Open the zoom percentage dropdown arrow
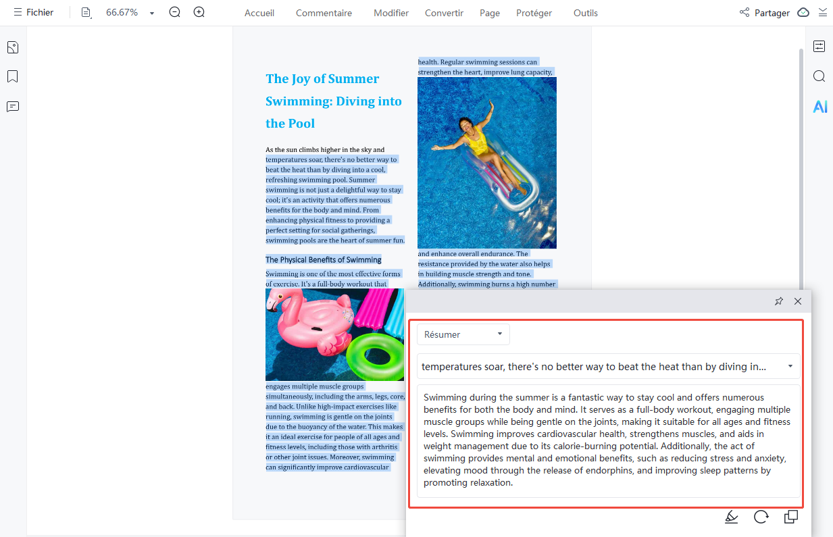This screenshot has height=537, width=833. 152,14
